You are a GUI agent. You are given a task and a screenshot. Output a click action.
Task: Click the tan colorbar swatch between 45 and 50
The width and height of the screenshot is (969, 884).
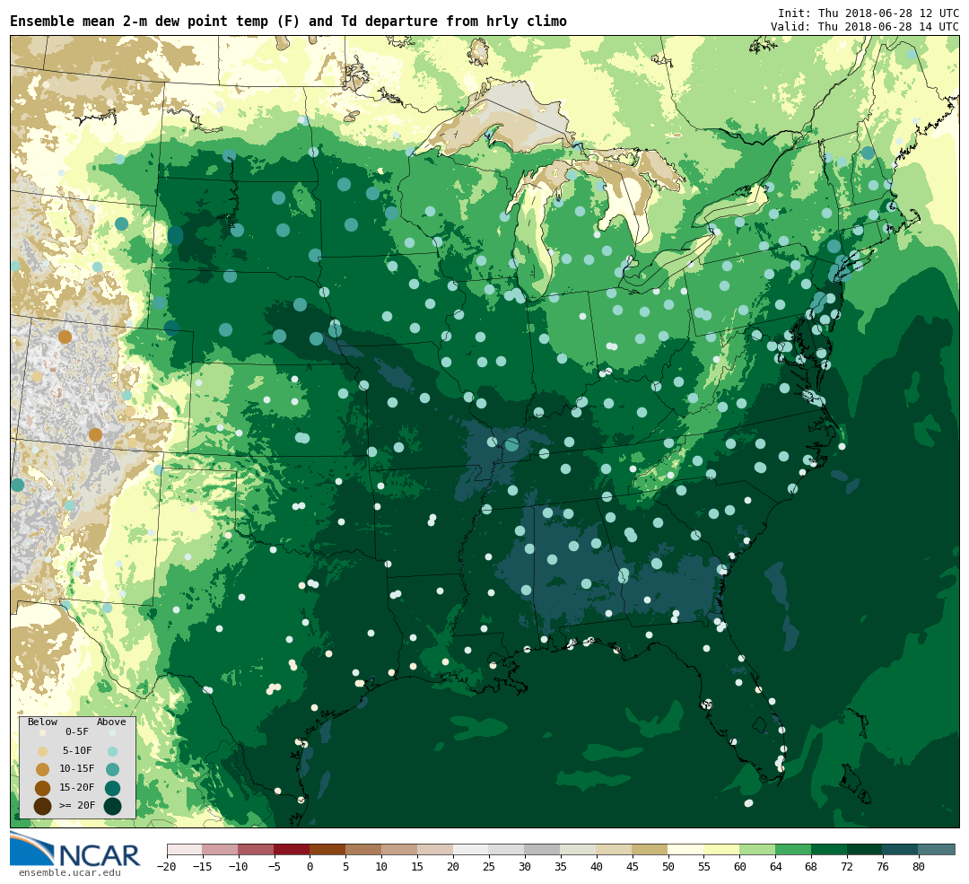pos(650,849)
